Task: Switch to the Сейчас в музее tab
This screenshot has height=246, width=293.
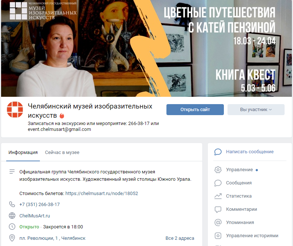Action: point(62,153)
